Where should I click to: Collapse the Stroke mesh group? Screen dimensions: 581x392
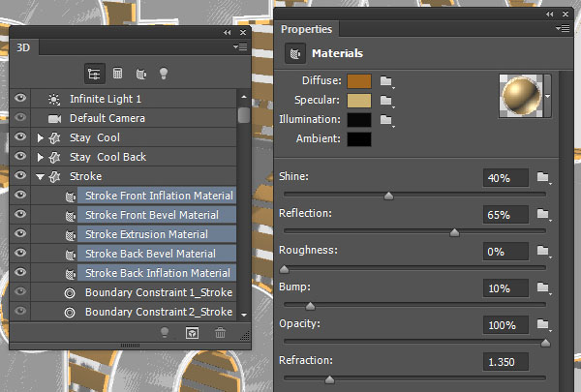coord(40,176)
